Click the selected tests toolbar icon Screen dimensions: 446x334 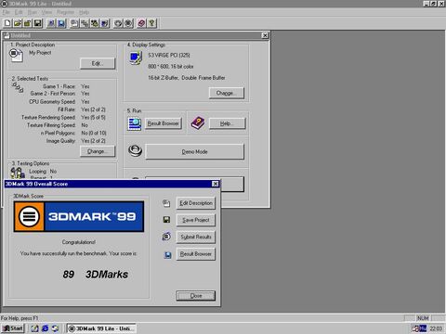point(85,23)
